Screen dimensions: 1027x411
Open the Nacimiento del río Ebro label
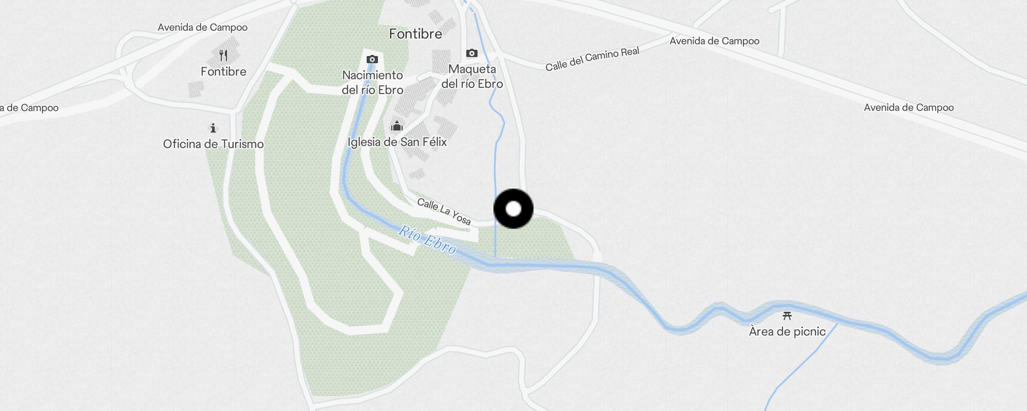tap(372, 83)
